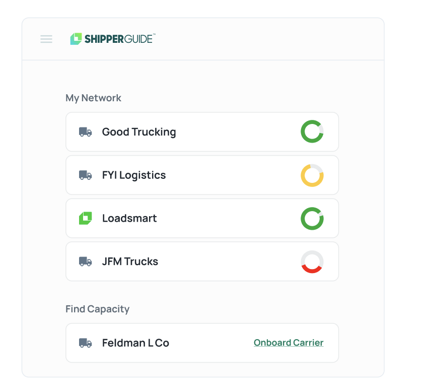The width and height of the screenshot is (429, 391).
Task: Click Loadsmart's green progress ring
Action: [x=312, y=219]
